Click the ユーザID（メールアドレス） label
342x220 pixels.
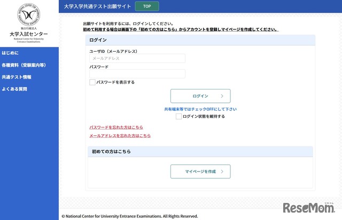(113, 51)
